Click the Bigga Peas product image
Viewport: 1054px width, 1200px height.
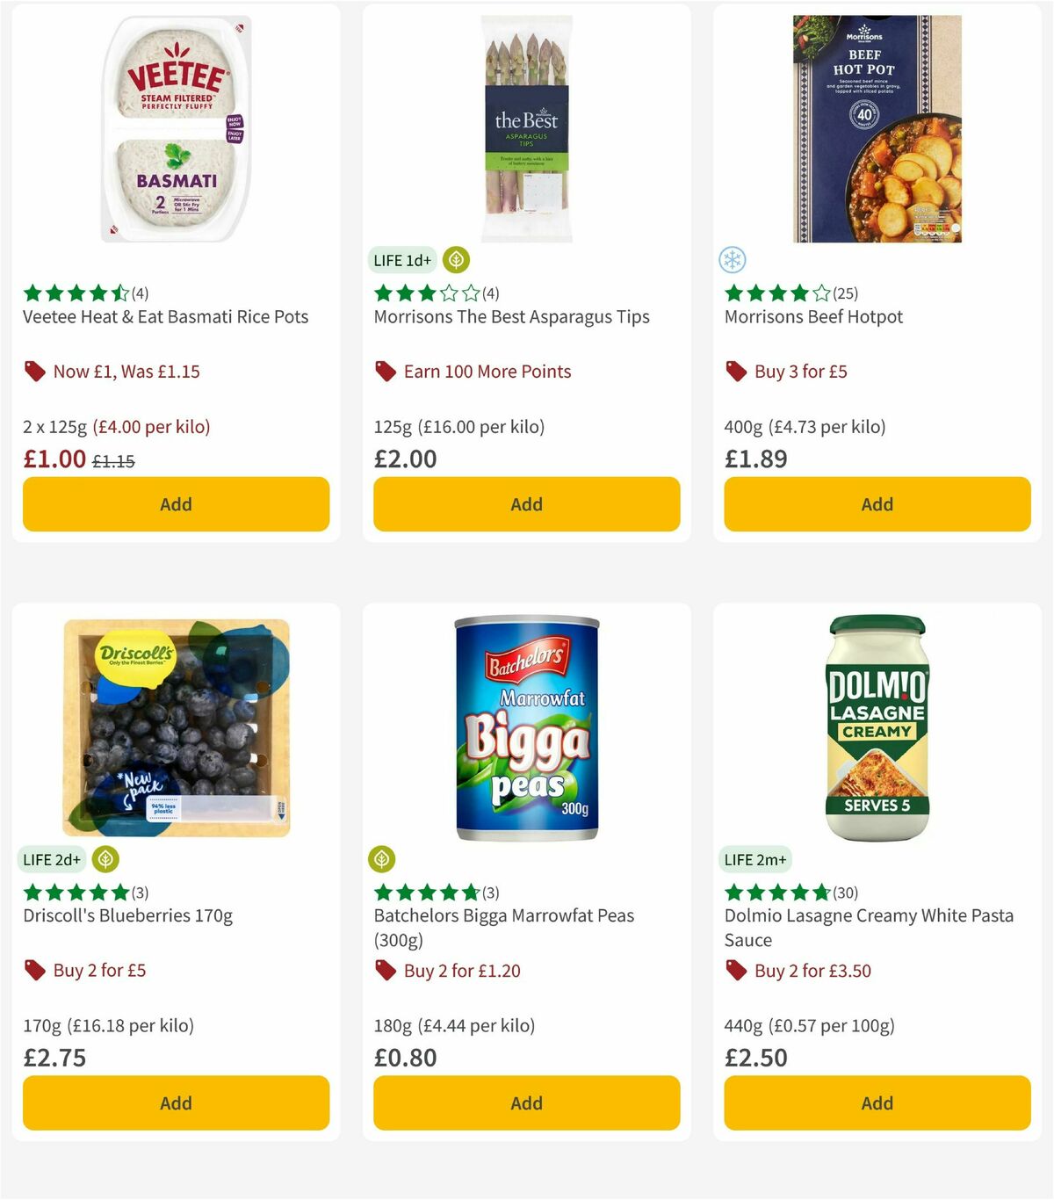point(525,727)
